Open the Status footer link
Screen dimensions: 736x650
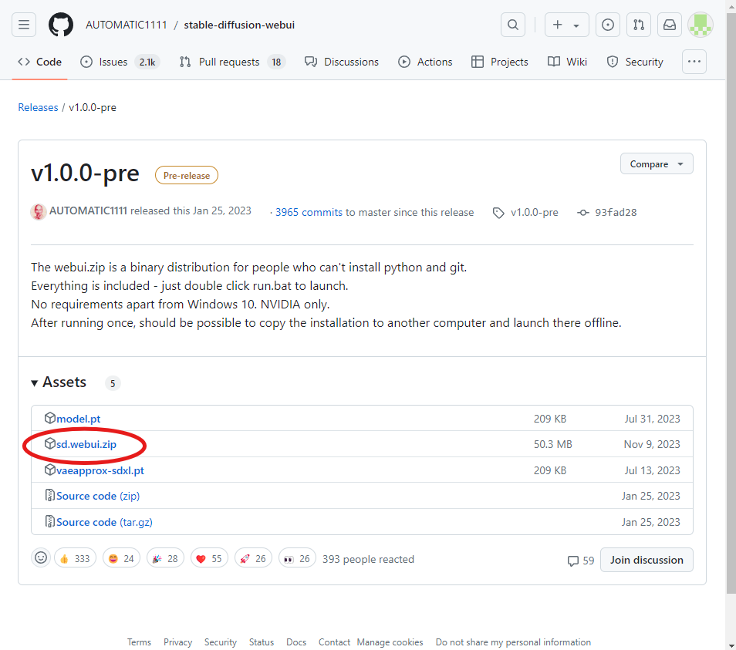(262, 642)
